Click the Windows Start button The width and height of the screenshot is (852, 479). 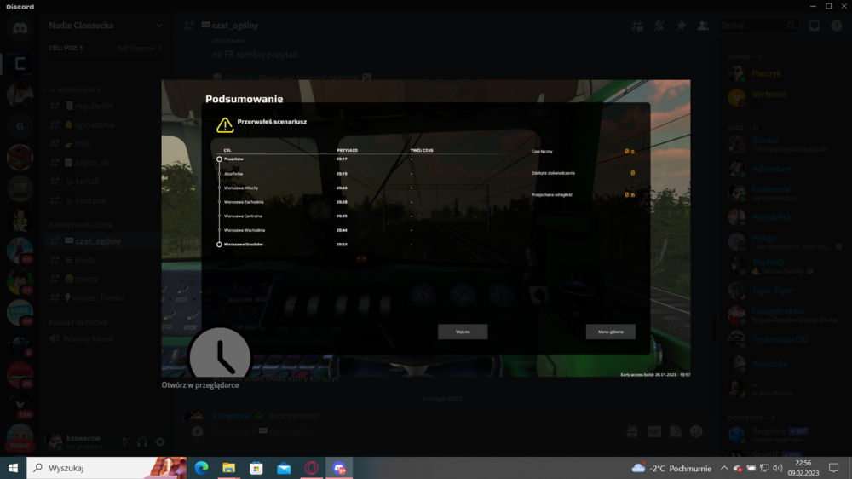point(13,468)
